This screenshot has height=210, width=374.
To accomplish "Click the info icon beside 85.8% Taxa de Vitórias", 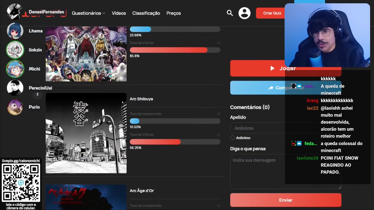I will point(218,43).
